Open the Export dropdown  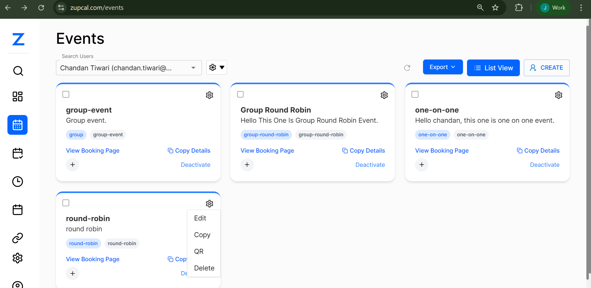point(443,67)
